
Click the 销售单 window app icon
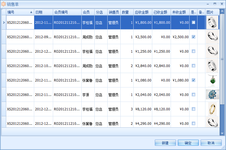(4, 4)
